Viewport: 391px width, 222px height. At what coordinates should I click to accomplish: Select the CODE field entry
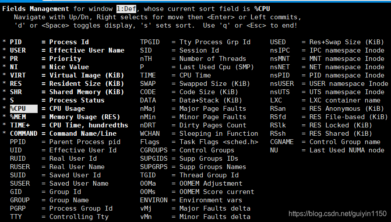click(148, 92)
